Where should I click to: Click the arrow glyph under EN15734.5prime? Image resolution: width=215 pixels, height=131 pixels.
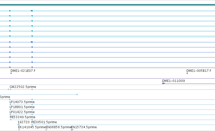(x=72, y=130)
